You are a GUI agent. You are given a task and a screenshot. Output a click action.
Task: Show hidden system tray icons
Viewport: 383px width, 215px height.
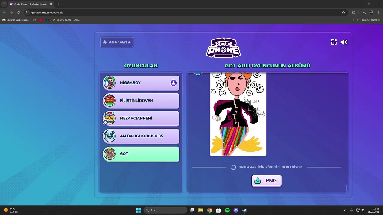pyautogui.click(x=345, y=210)
